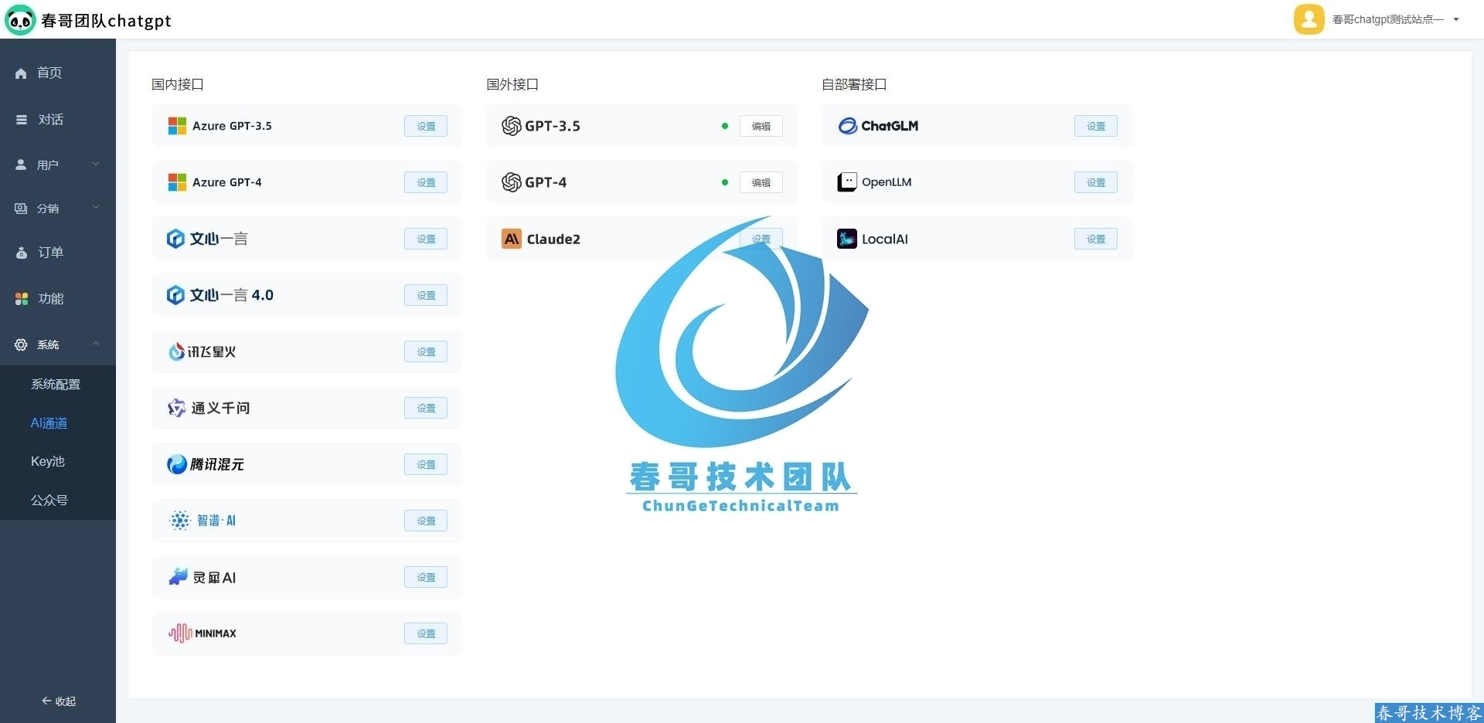Click 设置 for 腾讯混元
1484x723 pixels.
[x=426, y=464]
